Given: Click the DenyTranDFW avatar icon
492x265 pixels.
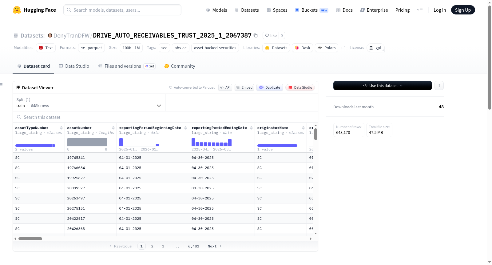Looking at the screenshot, I should tap(50, 35).
